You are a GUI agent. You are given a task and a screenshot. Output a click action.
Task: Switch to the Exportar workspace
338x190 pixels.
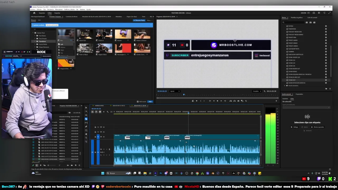(x=57, y=13)
